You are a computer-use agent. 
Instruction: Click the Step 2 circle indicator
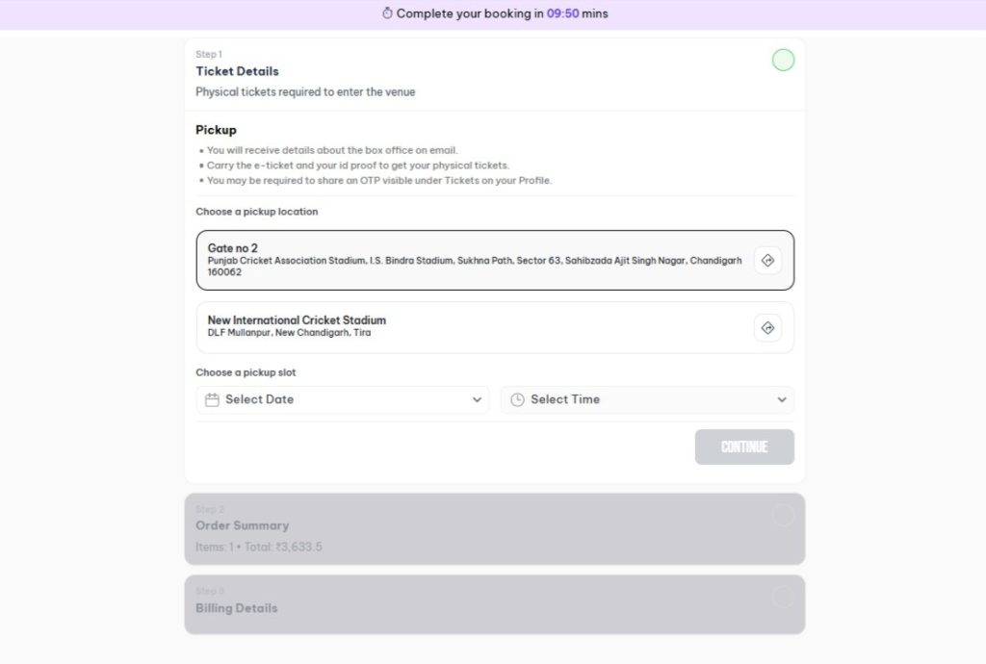click(783, 515)
